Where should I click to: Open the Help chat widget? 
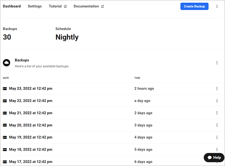tap(214, 158)
